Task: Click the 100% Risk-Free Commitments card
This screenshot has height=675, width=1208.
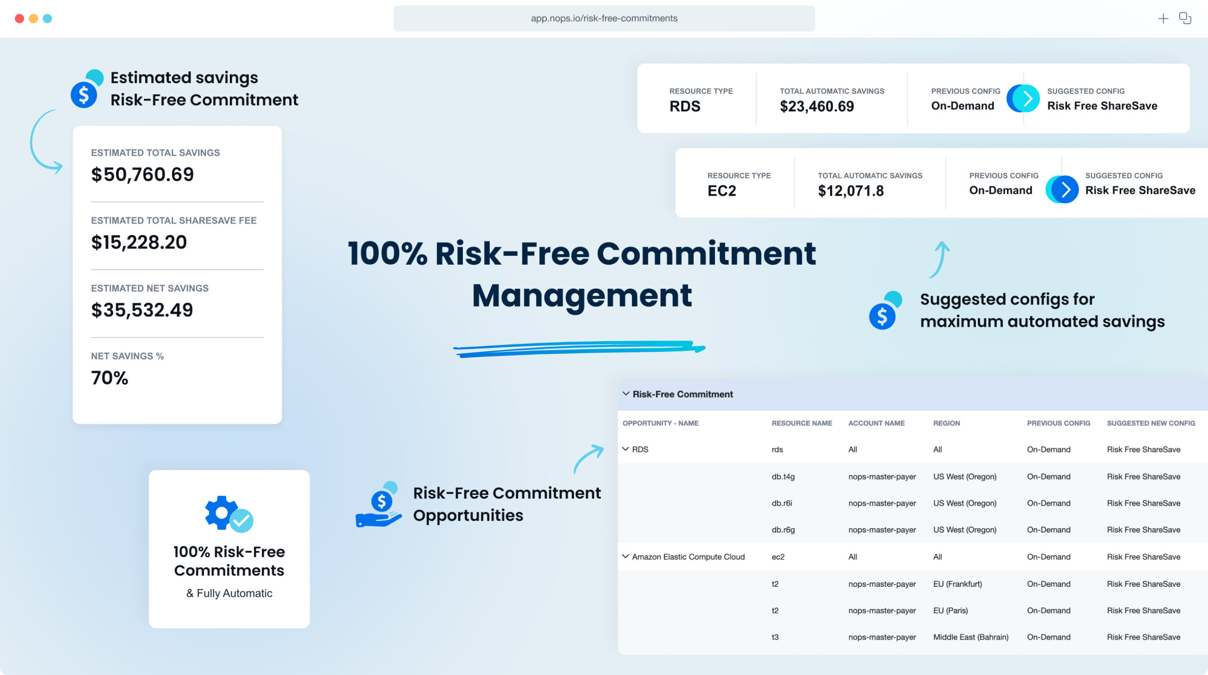Action: pyautogui.click(x=229, y=549)
